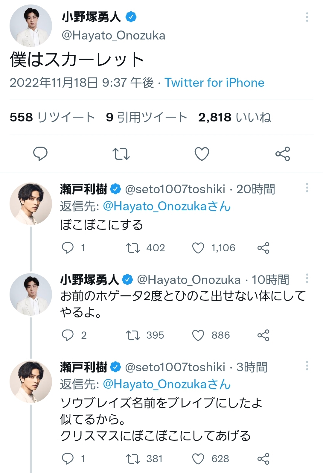Like the main tweet by 小野塚勇人

pyautogui.click(x=202, y=154)
